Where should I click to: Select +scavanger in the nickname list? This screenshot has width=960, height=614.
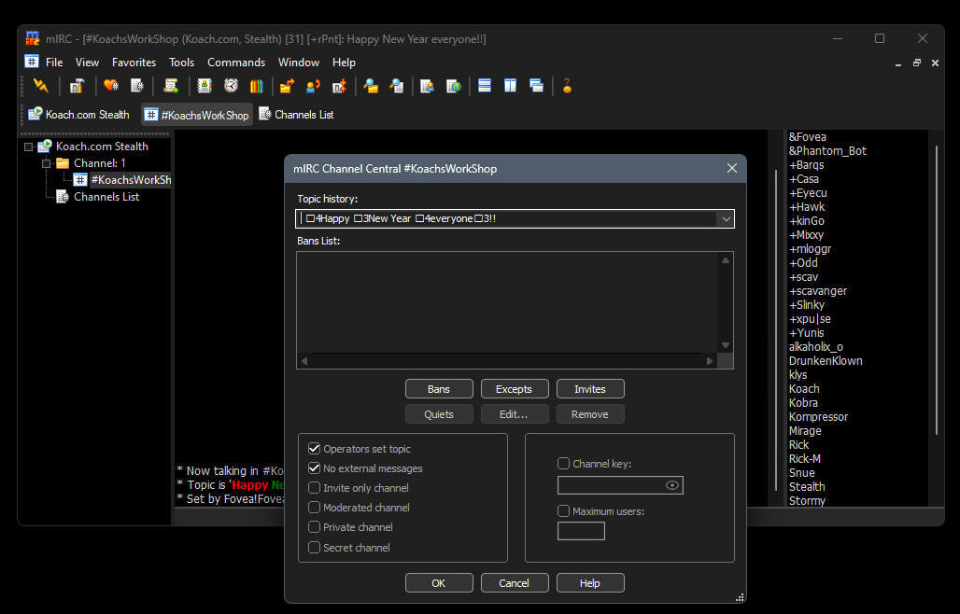(x=818, y=291)
